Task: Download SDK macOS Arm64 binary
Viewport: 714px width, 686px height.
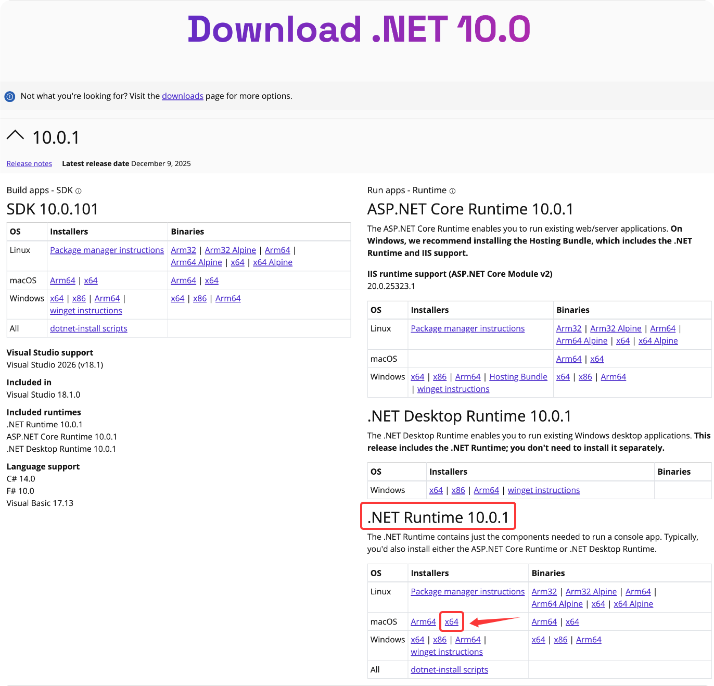Action: click(184, 281)
